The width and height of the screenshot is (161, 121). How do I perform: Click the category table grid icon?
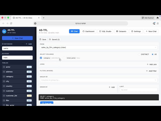[x=4, y=77]
